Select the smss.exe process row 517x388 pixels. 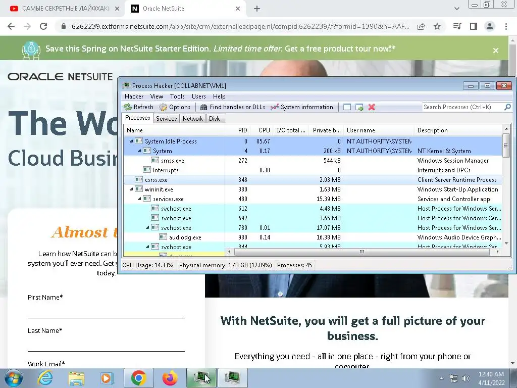(x=313, y=160)
